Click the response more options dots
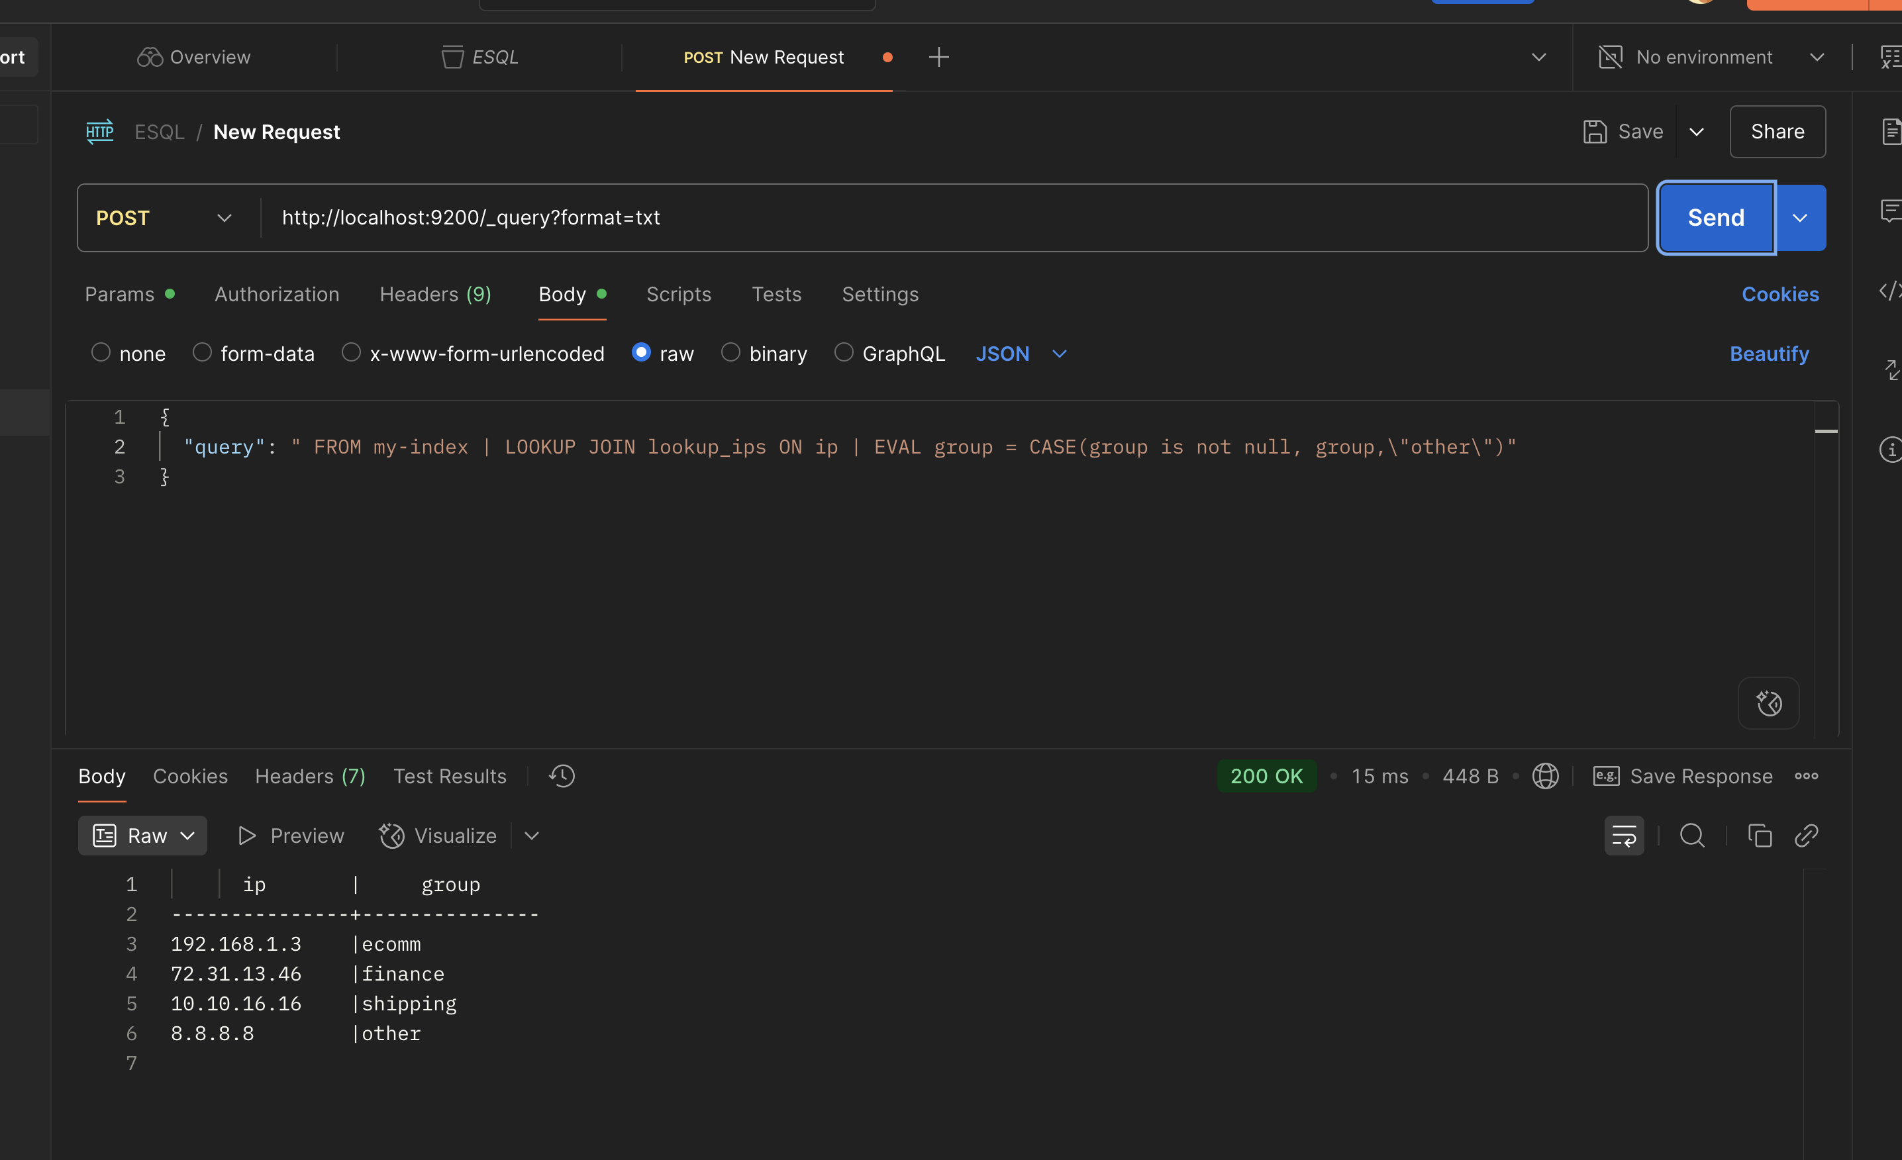The image size is (1902, 1160). click(1805, 775)
